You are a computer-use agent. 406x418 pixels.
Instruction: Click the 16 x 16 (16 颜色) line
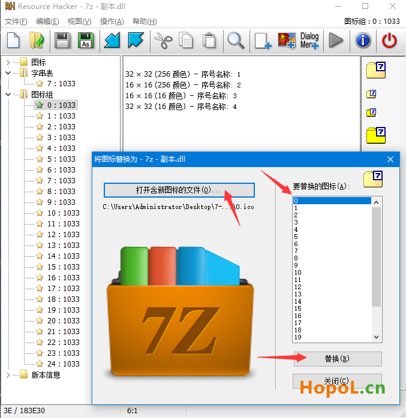(181, 96)
